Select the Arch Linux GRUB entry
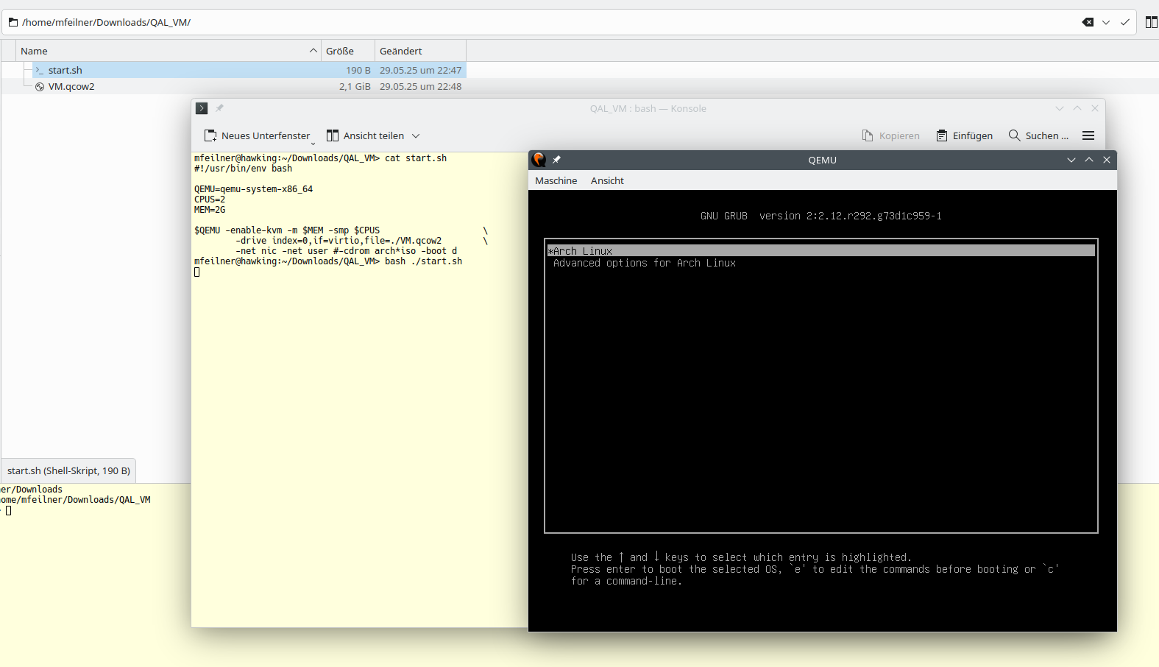The width and height of the screenshot is (1159, 667). pos(821,251)
